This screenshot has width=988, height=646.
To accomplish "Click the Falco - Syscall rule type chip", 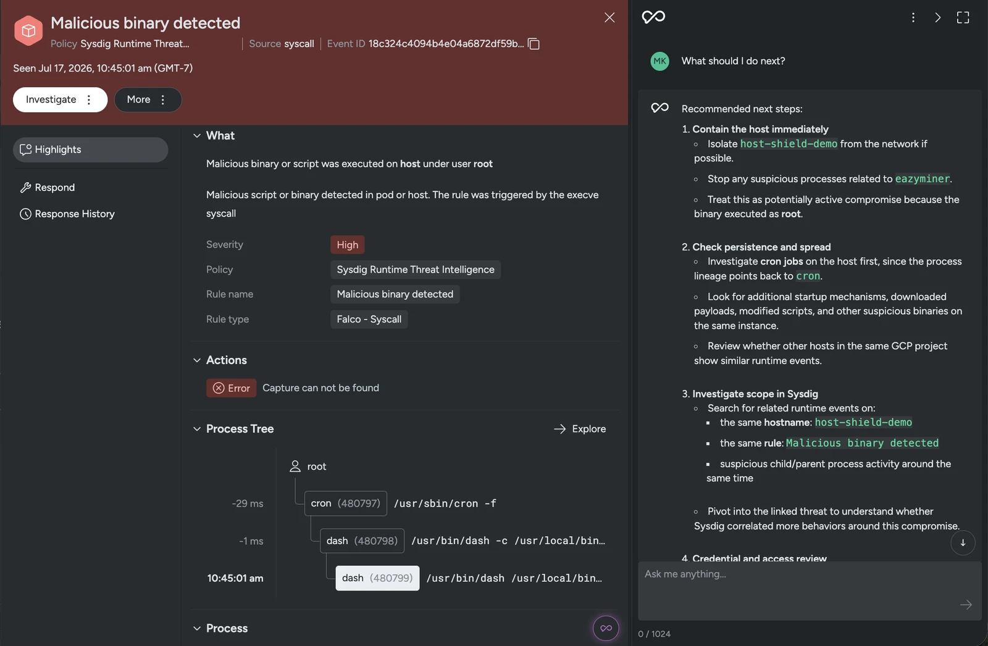I will point(369,319).
